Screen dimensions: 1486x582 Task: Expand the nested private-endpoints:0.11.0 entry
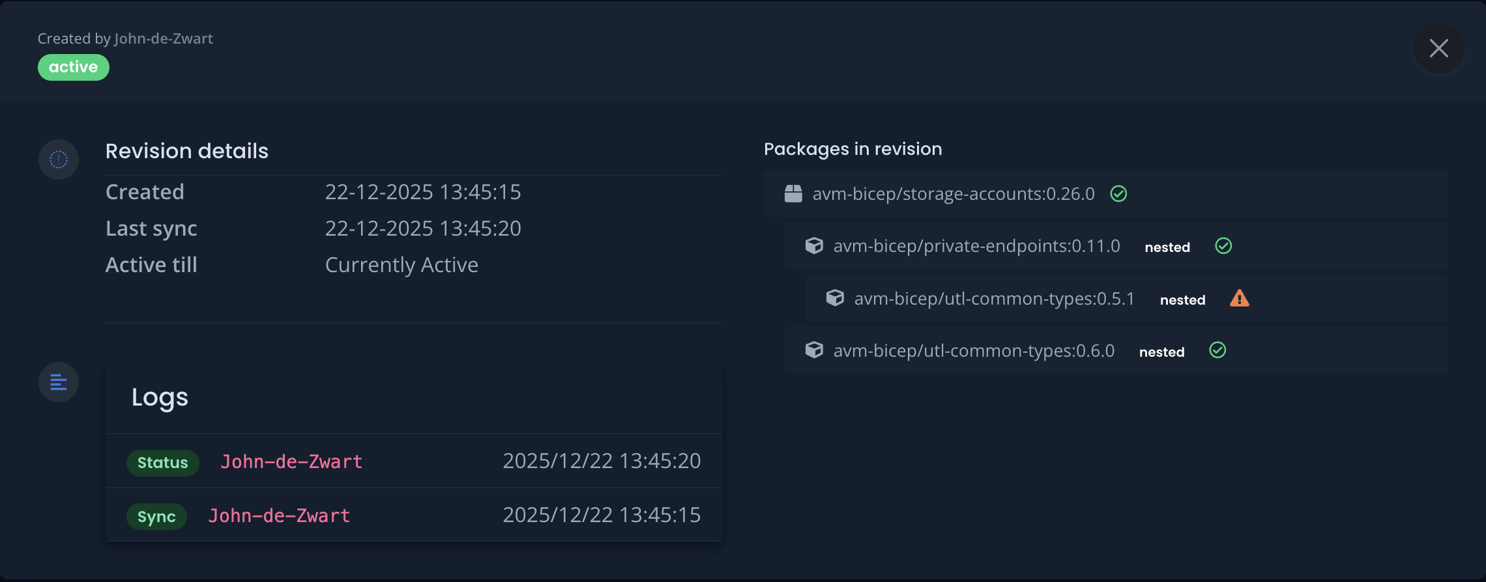tap(976, 246)
